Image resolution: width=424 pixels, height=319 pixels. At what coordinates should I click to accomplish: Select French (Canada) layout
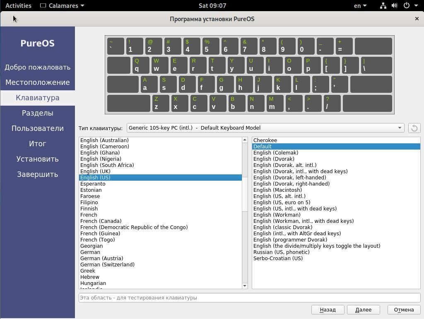160,221
